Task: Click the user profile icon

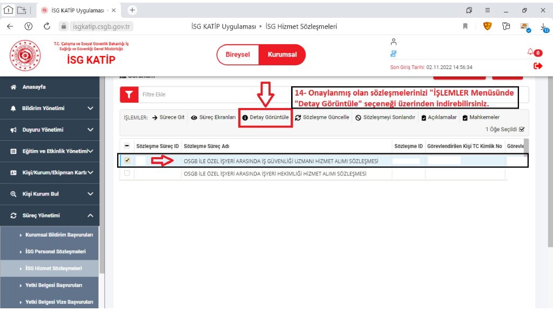Action: pyautogui.click(x=394, y=42)
